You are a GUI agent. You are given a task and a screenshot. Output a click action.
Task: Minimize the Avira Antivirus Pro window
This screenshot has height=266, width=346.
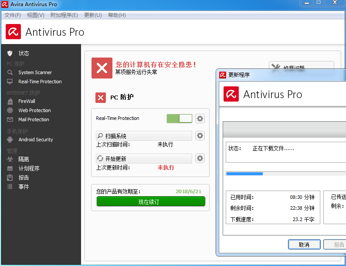coord(307,3)
